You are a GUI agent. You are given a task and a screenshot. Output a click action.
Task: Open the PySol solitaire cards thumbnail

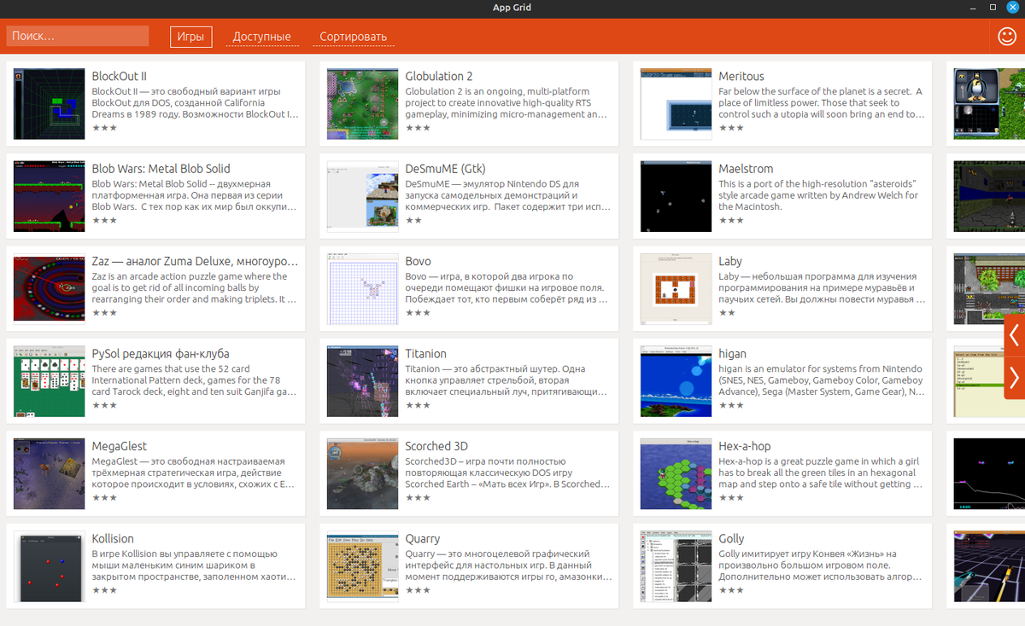[49, 381]
